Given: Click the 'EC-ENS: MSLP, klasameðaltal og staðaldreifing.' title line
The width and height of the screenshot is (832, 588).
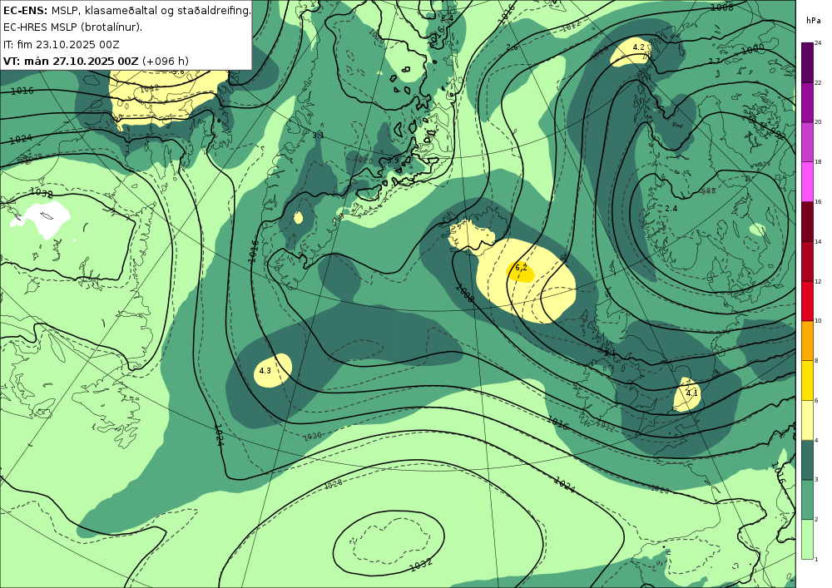Looking at the screenshot, I should coord(126,10).
